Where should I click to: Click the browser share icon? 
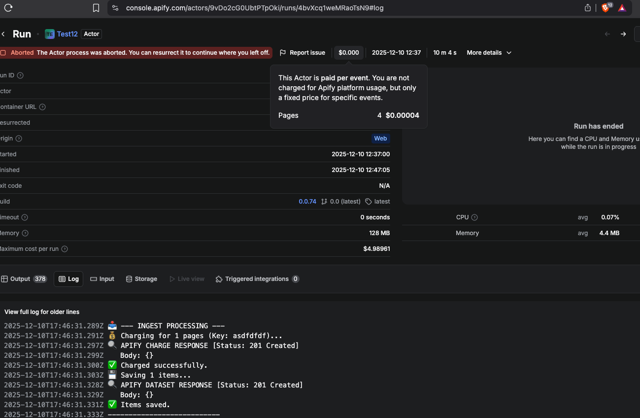587,8
